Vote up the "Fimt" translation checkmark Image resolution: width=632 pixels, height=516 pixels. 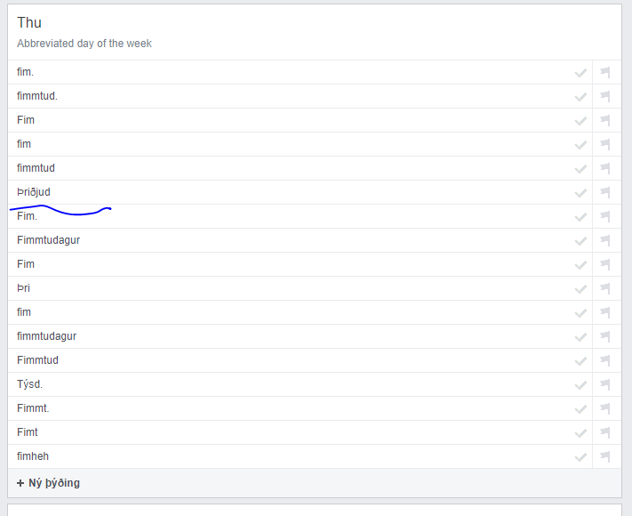tap(580, 433)
